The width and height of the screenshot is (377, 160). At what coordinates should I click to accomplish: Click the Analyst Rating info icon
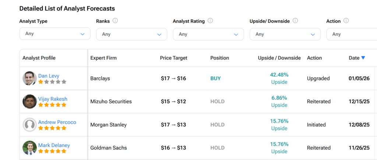(210, 21)
